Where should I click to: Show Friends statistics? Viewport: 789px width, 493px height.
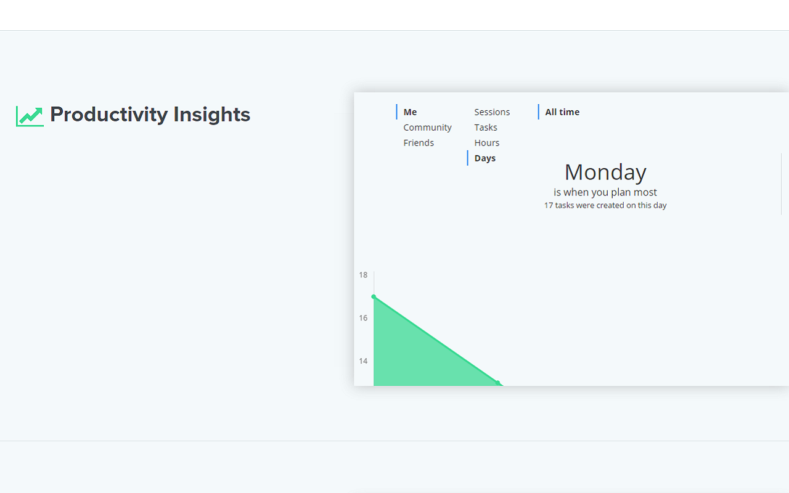(x=419, y=143)
